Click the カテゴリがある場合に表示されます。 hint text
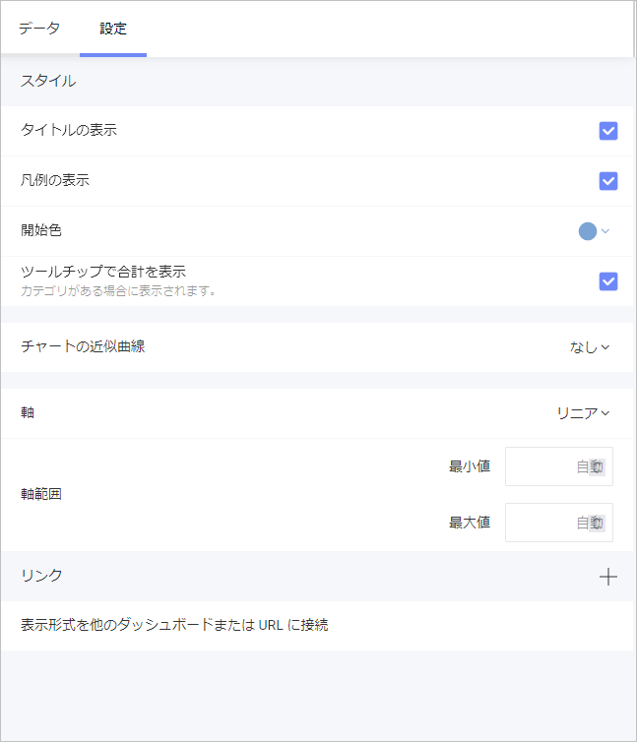 pyautogui.click(x=118, y=290)
